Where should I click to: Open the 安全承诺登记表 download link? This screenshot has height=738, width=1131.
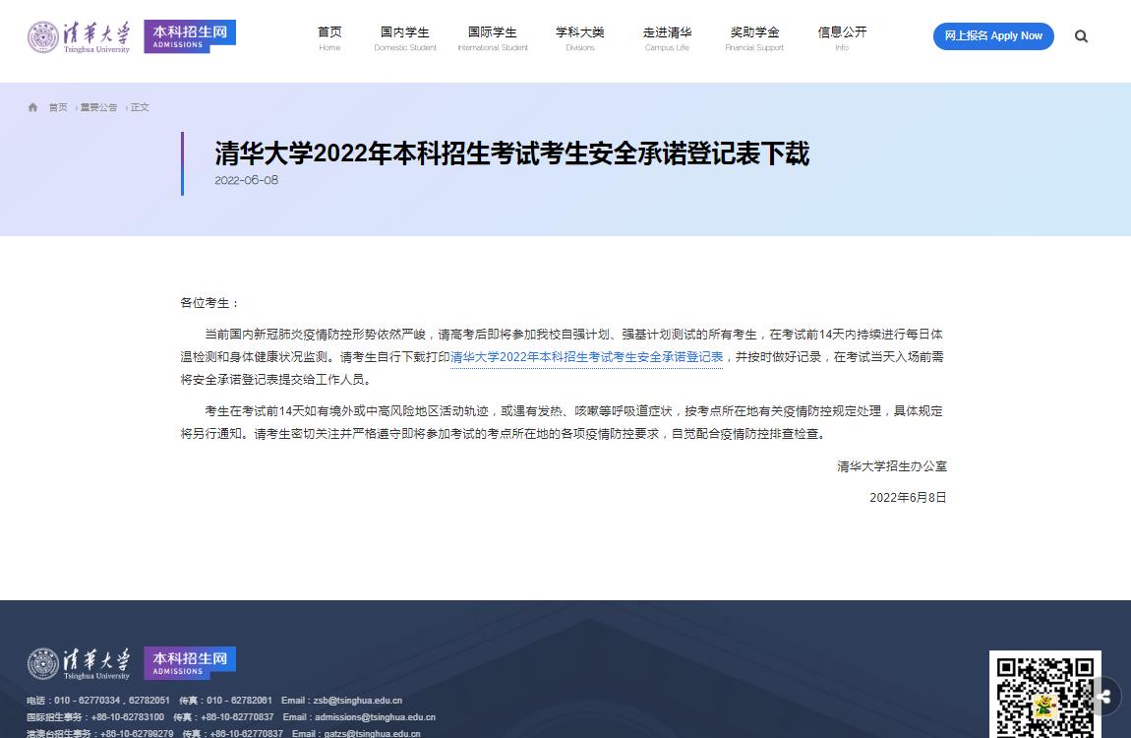586,357
